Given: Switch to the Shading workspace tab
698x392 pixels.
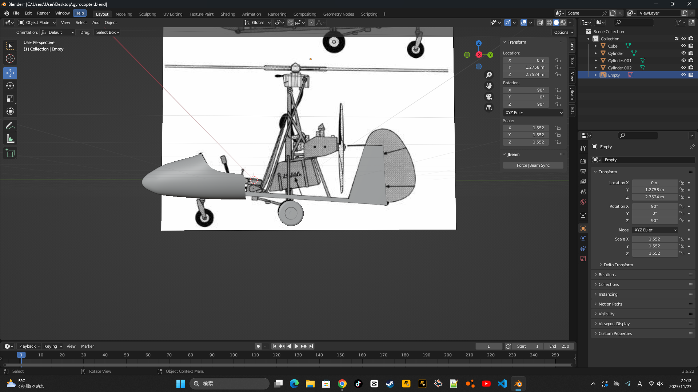Looking at the screenshot, I should coord(228,14).
